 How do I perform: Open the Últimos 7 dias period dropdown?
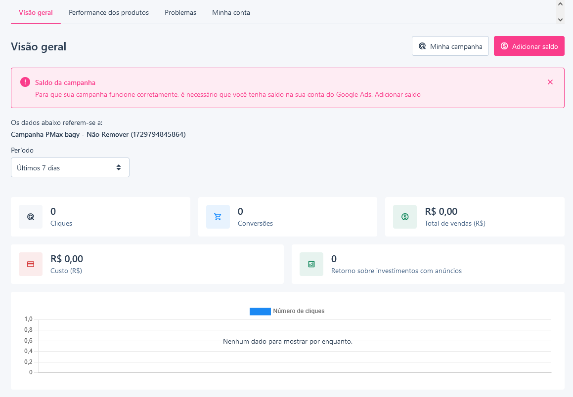70,167
